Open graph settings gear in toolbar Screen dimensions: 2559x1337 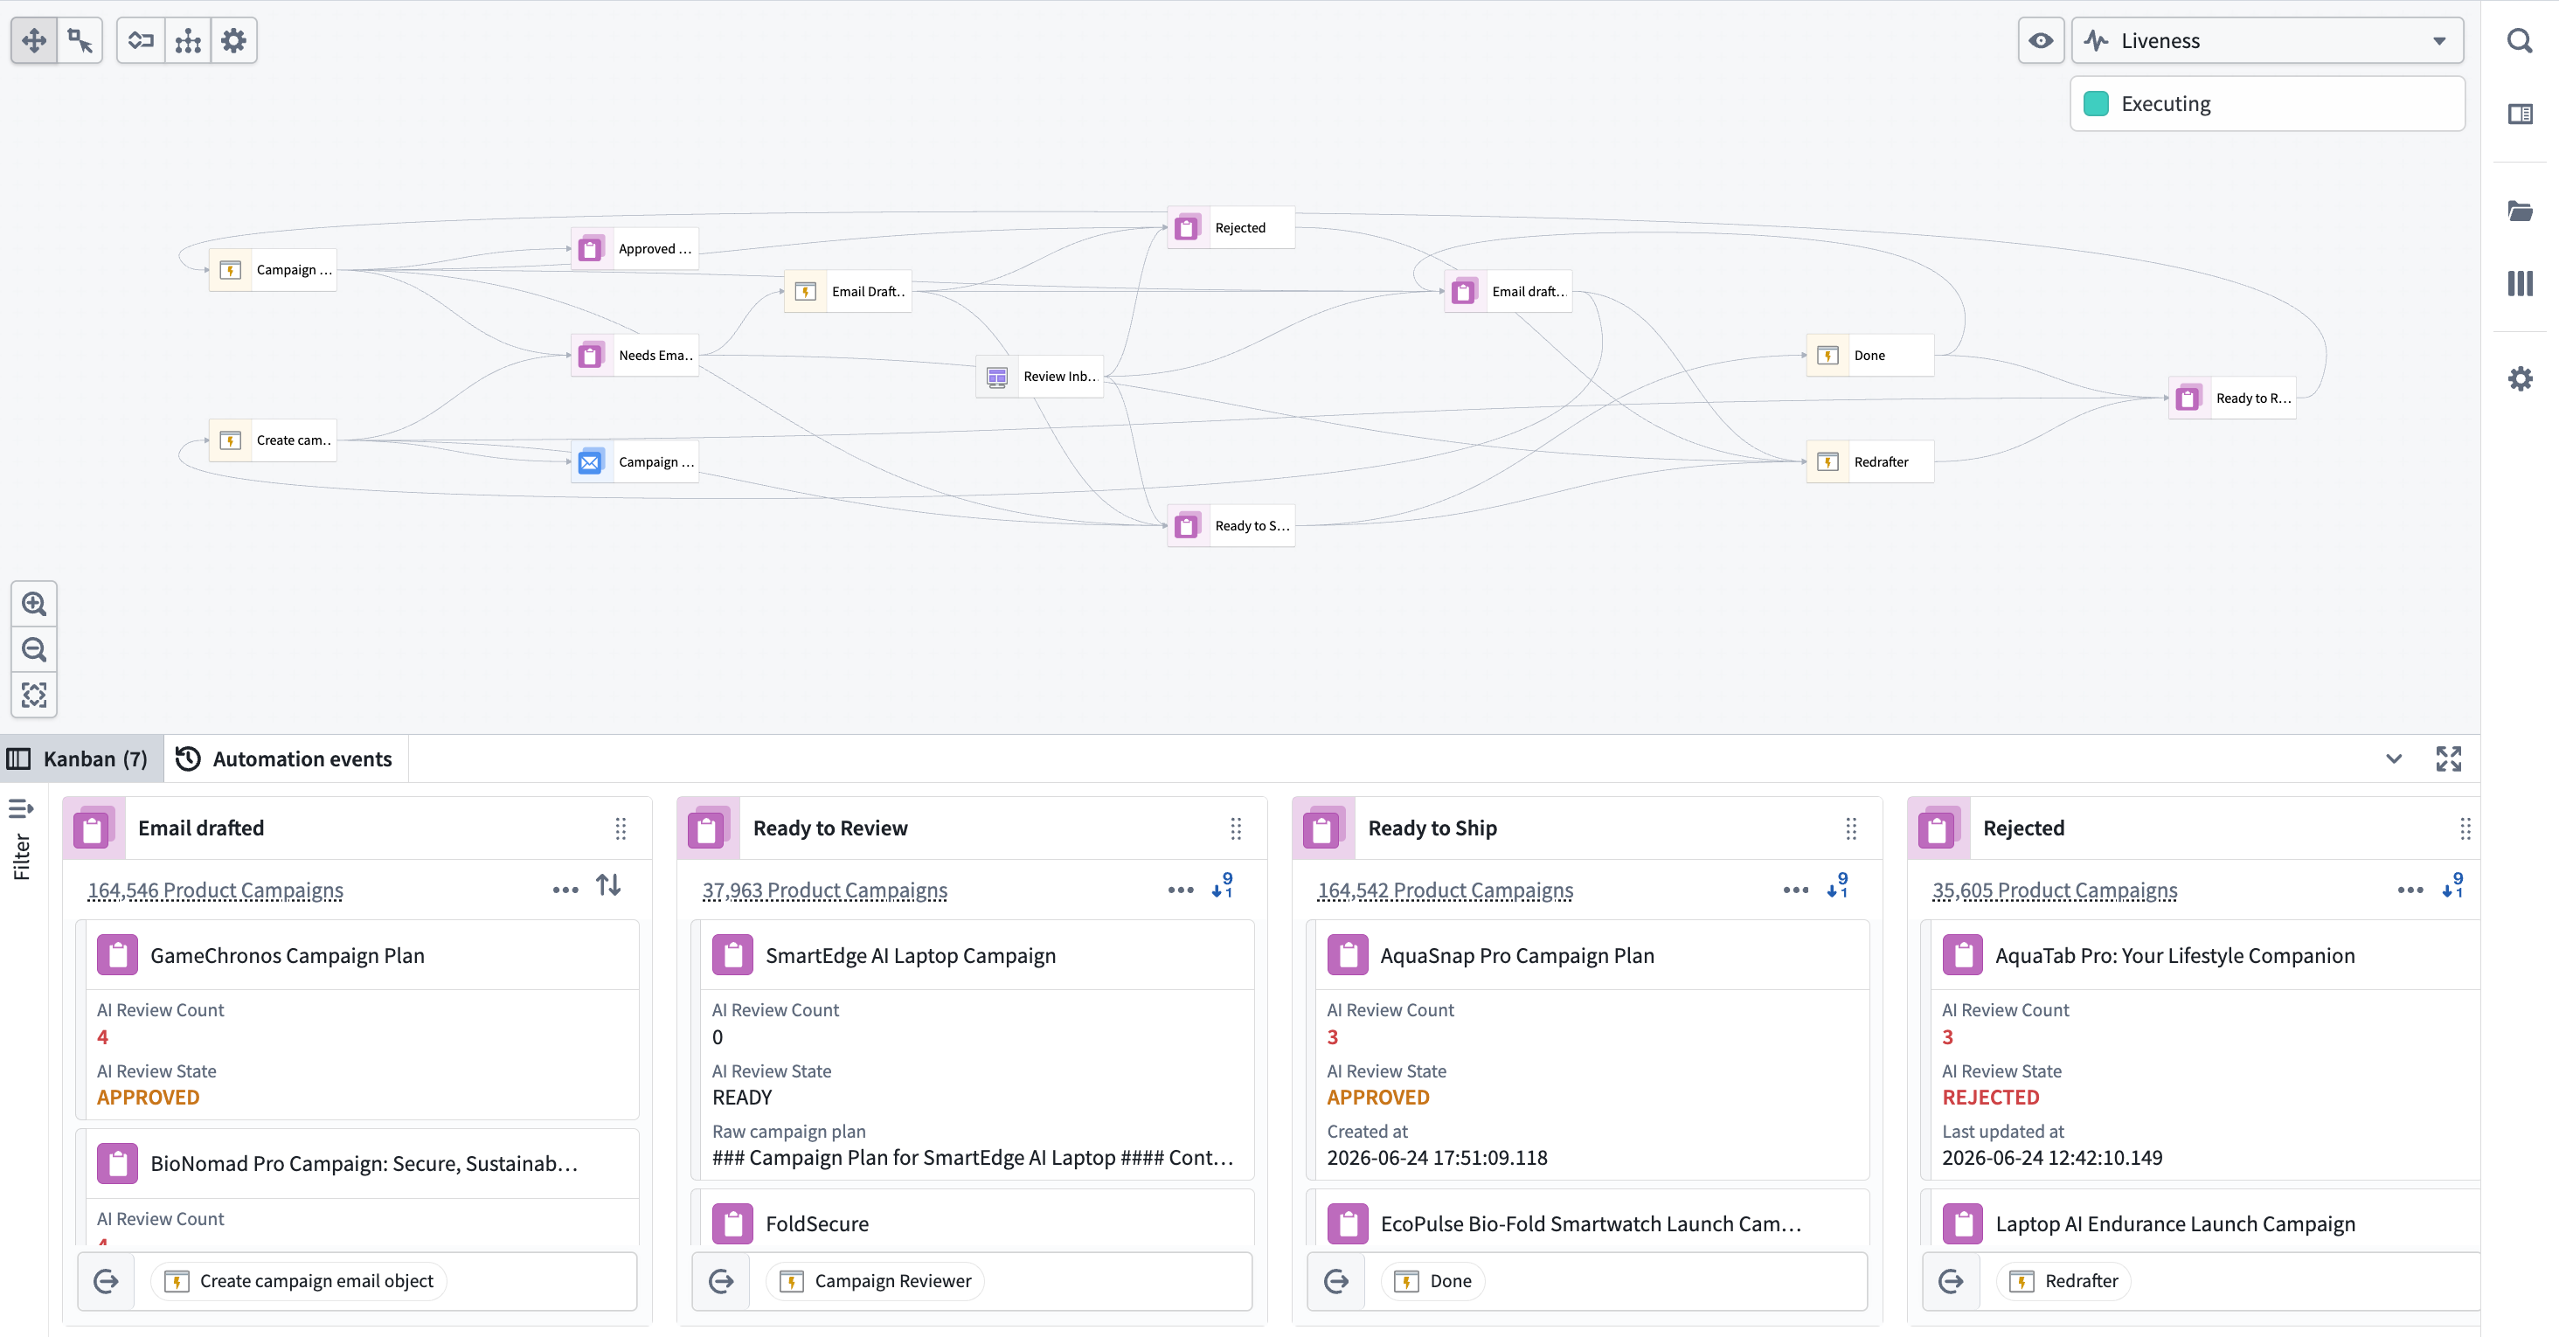[233, 41]
